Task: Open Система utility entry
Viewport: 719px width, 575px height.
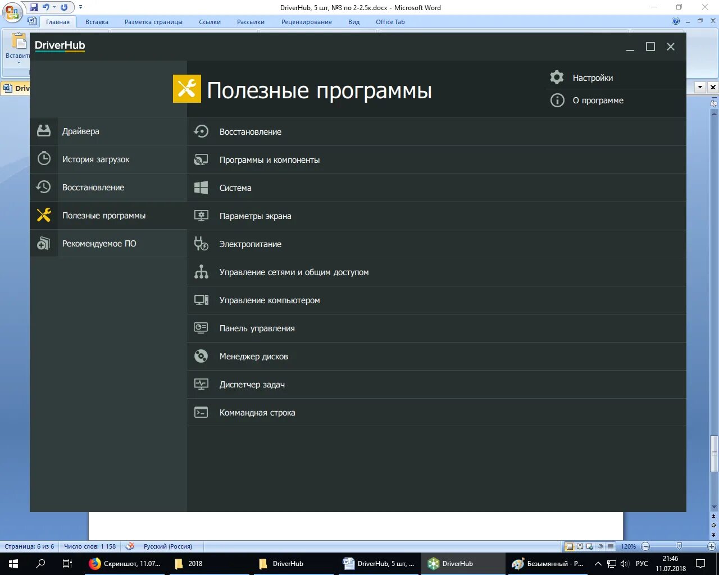Action: 436,188
